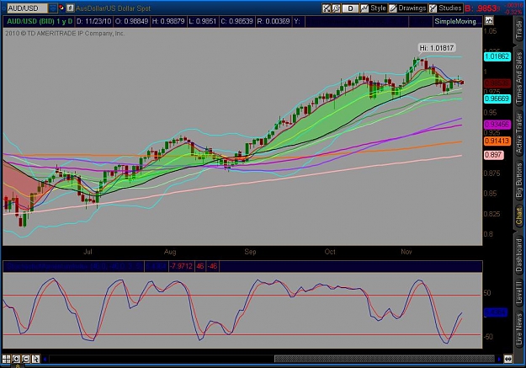Screen dimensions: 526x368
Task: Click the Oct label on time axis
Action: pos(330,252)
